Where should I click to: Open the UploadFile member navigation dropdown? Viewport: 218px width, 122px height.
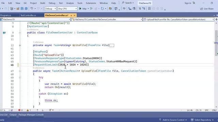pyautogui.click(x=178, y=20)
